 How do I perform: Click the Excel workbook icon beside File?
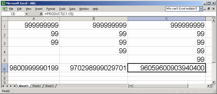(5, 9)
